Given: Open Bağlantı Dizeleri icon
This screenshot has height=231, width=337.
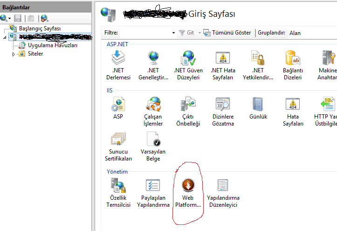Looking at the screenshot, I should 293,59.
